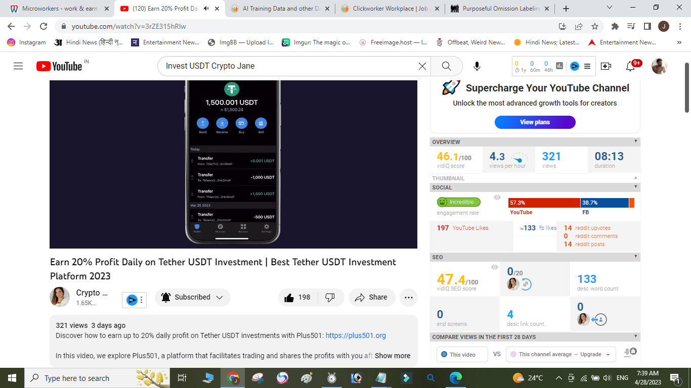Open Microsoft Edge from taskbar
691x388 pixels.
[x=455, y=378]
